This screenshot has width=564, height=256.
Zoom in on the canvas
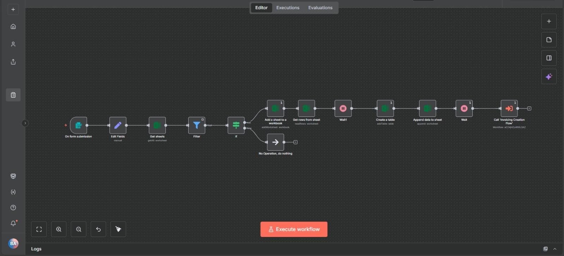click(59, 229)
